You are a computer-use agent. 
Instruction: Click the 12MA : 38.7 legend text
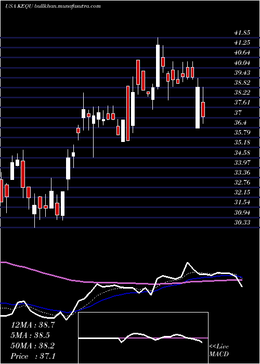(33, 325)
